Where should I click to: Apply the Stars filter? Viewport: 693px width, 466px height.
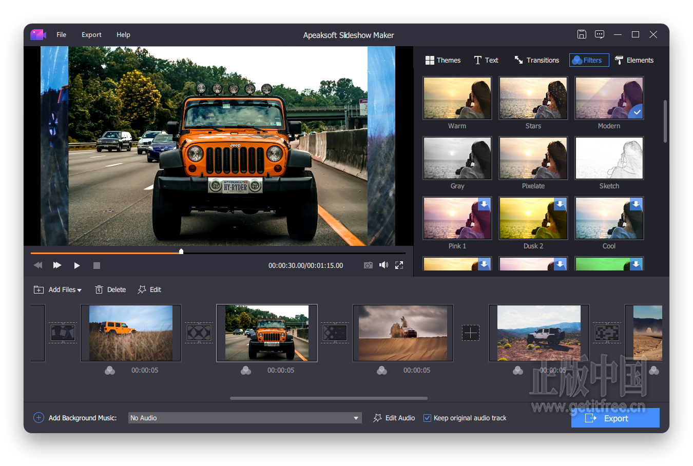[x=533, y=98]
